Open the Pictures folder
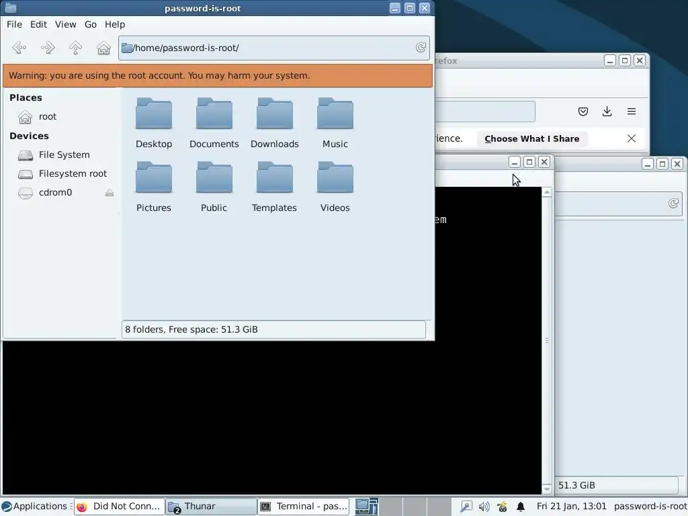The width and height of the screenshot is (688, 516). click(154, 187)
